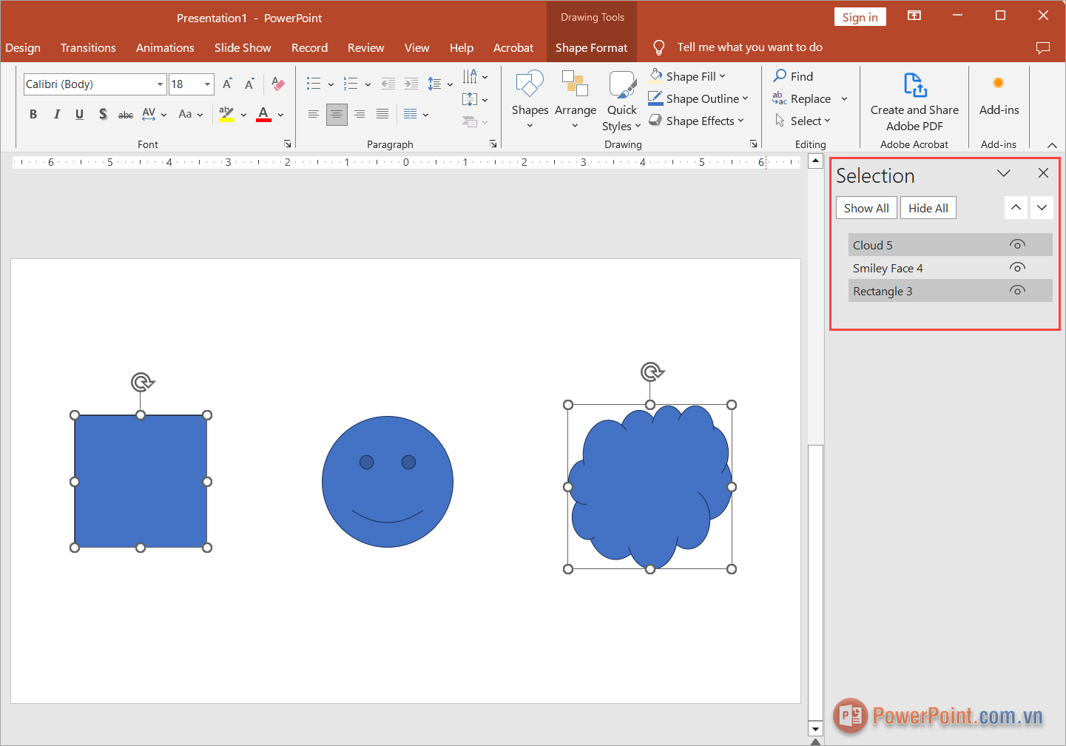1066x746 pixels.
Task: Apply italic formatting
Action: click(57, 114)
